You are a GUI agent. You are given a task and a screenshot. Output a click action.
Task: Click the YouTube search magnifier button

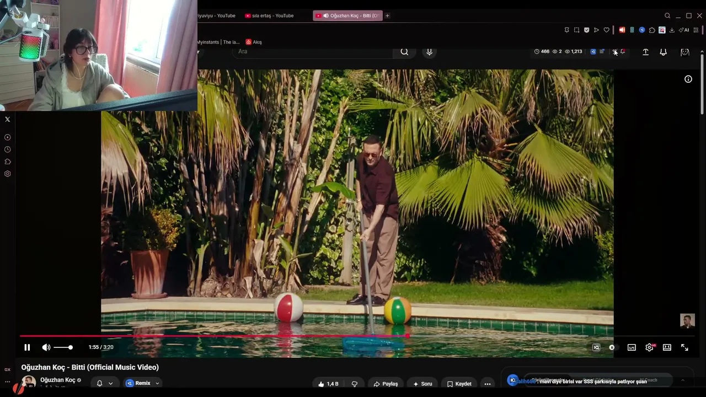tap(404, 51)
